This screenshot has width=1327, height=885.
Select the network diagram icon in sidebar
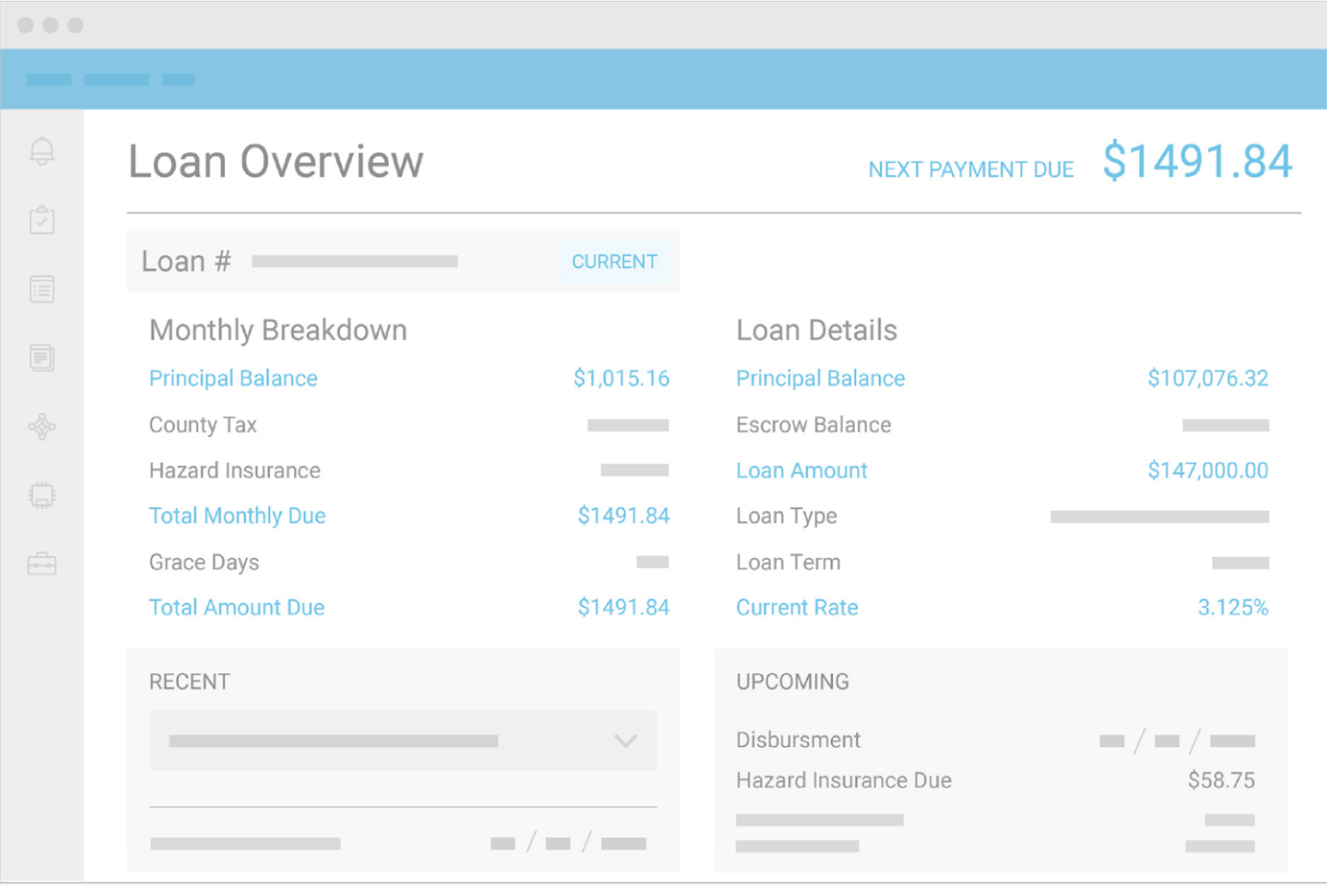click(x=41, y=426)
